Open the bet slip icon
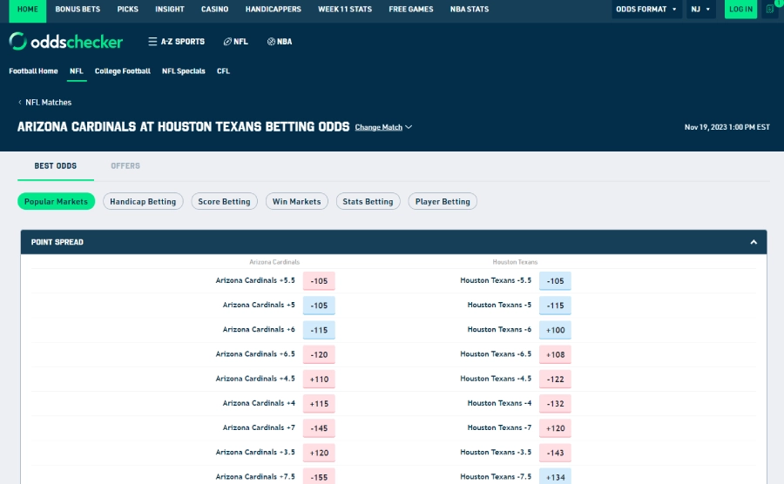 770,9
